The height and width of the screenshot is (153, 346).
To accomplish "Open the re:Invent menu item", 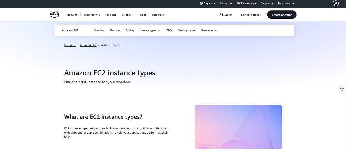I will (x=72, y=15).
